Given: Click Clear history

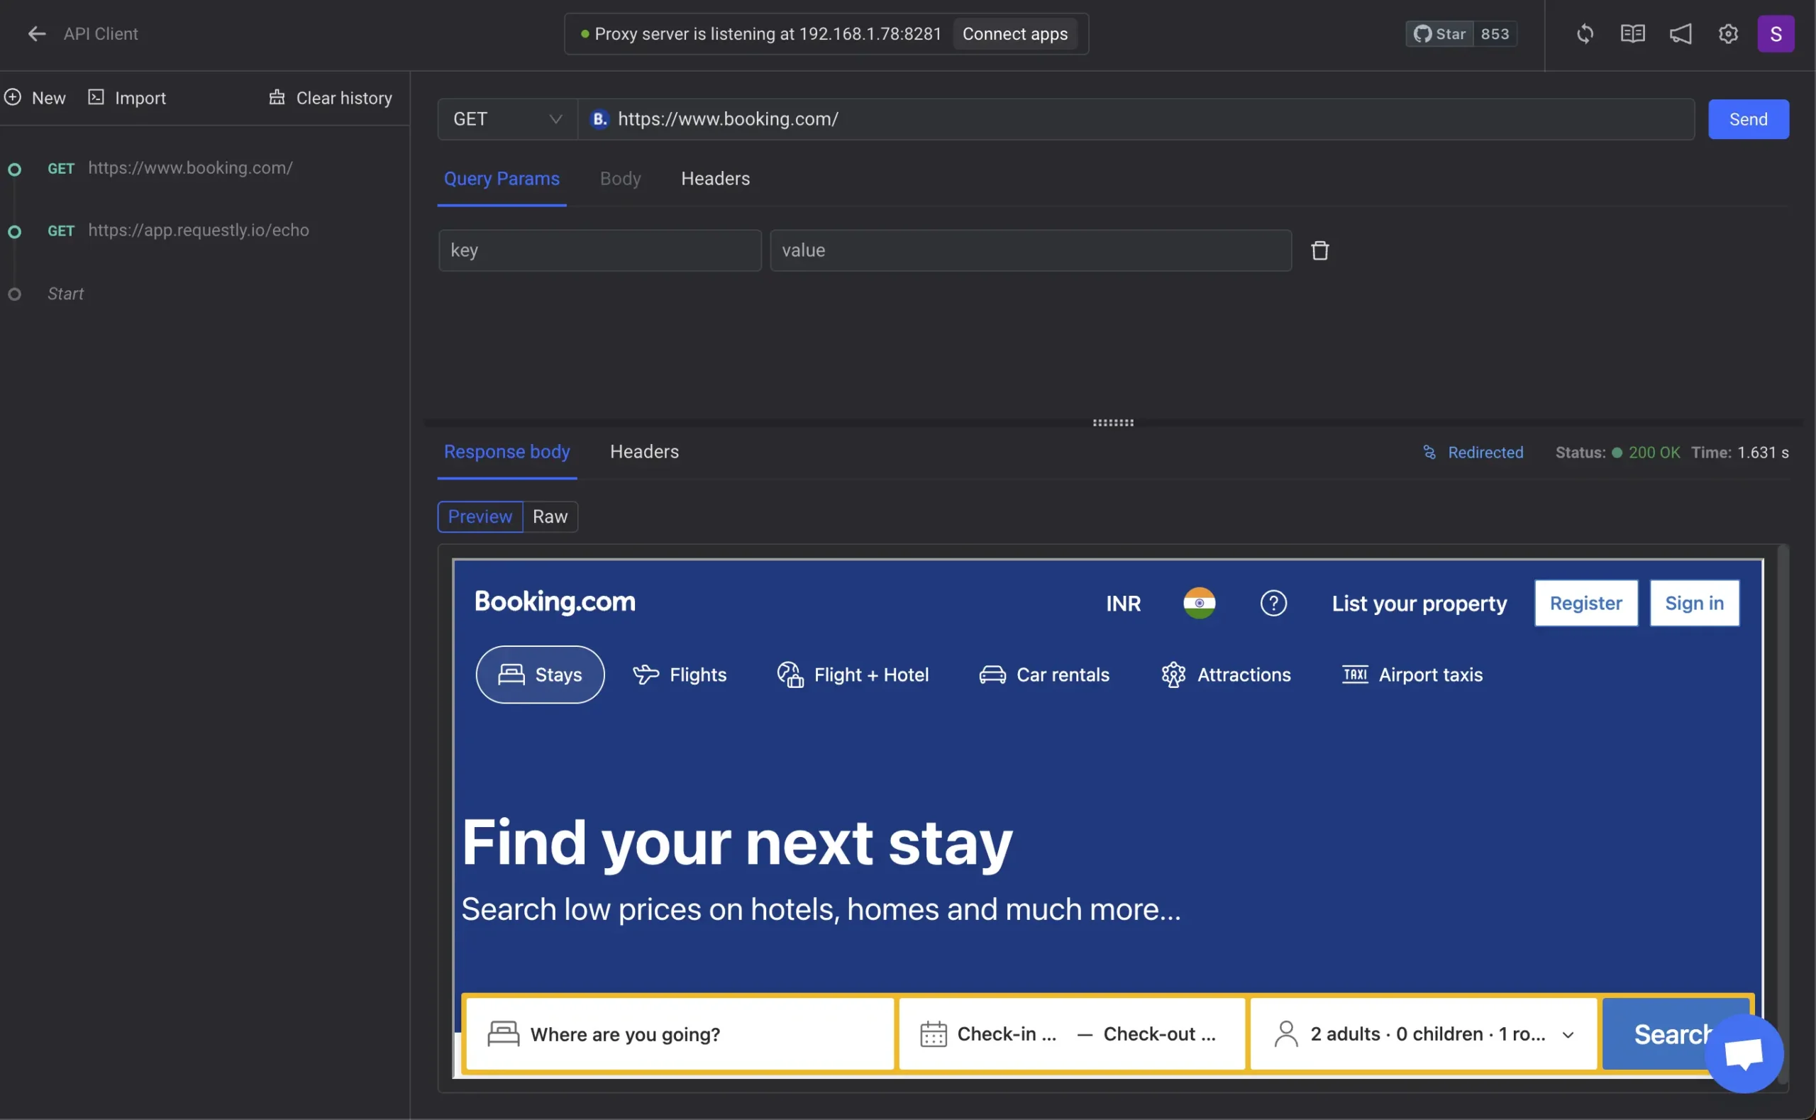Looking at the screenshot, I should [331, 98].
